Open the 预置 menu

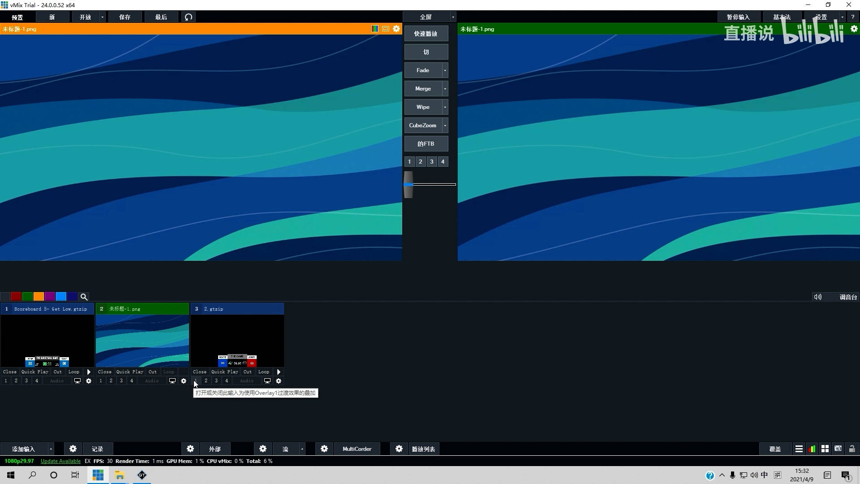pyautogui.click(x=17, y=17)
